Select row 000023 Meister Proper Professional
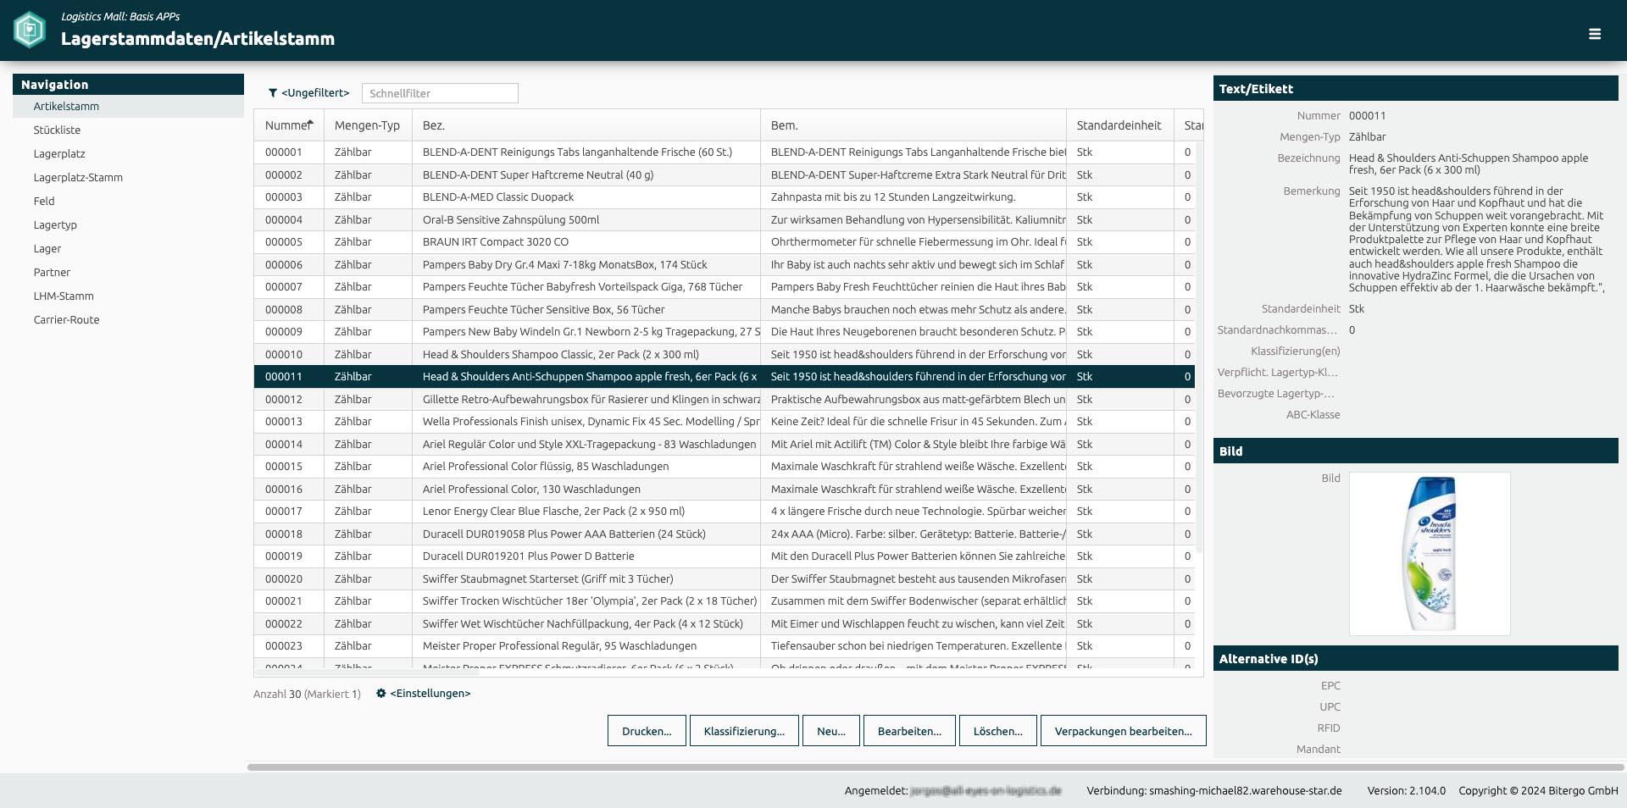1627x808 pixels. 725,646
